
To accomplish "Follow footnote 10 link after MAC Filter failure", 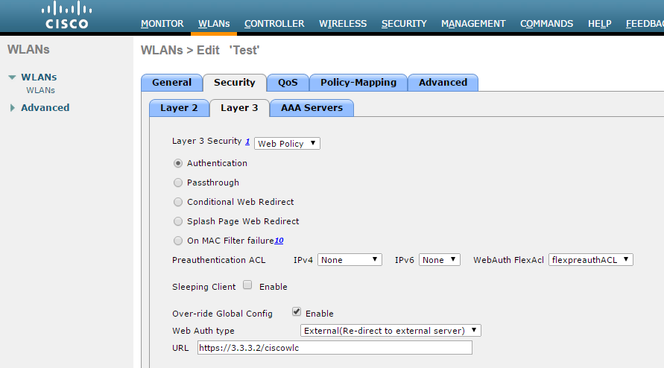I will pyautogui.click(x=279, y=241).
